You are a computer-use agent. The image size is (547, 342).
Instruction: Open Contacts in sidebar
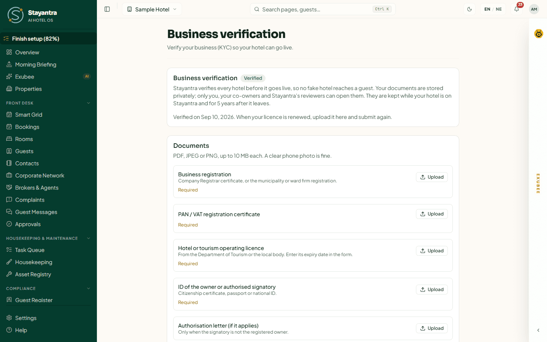tap(48, 163)
